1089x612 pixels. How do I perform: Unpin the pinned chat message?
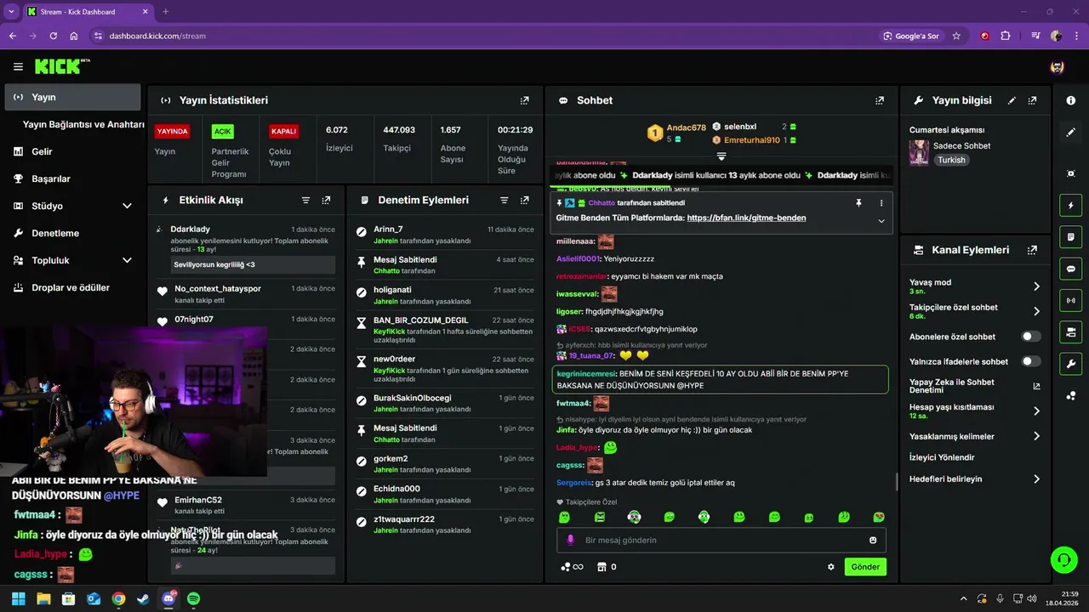(858, 203)
